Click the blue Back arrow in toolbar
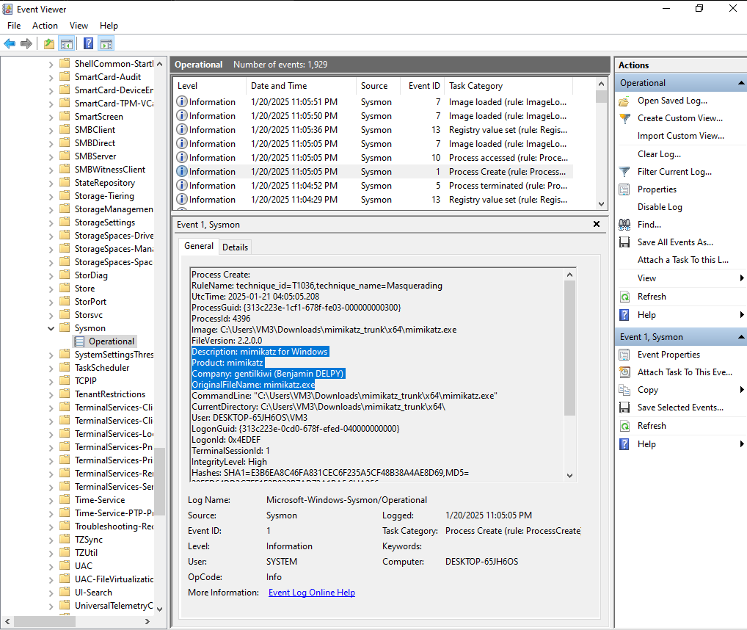The height and width of the screenshot is (630, 747). (10, 43)
